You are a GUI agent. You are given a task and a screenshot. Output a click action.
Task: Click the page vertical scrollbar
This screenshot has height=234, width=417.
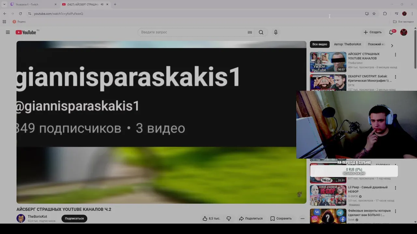[x=415, y=49]
